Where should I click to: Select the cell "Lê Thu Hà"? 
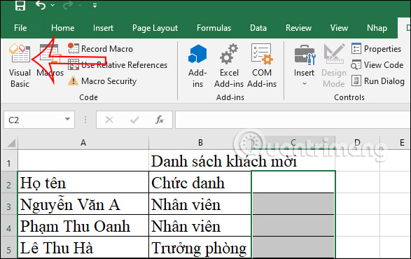coord(83,248)
